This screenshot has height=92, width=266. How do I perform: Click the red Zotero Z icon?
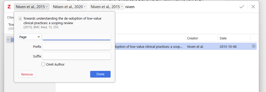[x=9, y=7]
